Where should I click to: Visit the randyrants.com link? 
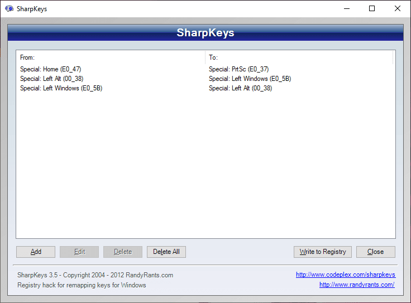coord(357,285)
